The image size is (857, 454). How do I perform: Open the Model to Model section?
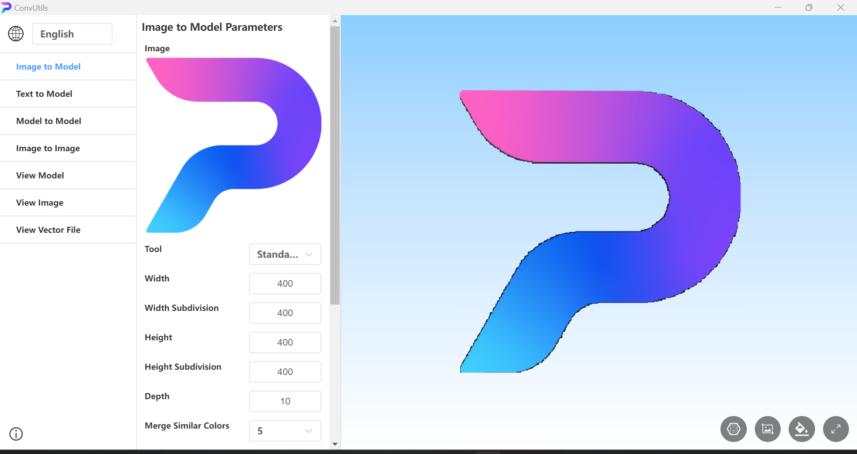point(49,121)
